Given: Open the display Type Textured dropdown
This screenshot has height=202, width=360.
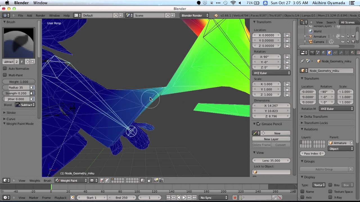Looking at the screenshot, I should pyautogui.click(x=319, y=185).
